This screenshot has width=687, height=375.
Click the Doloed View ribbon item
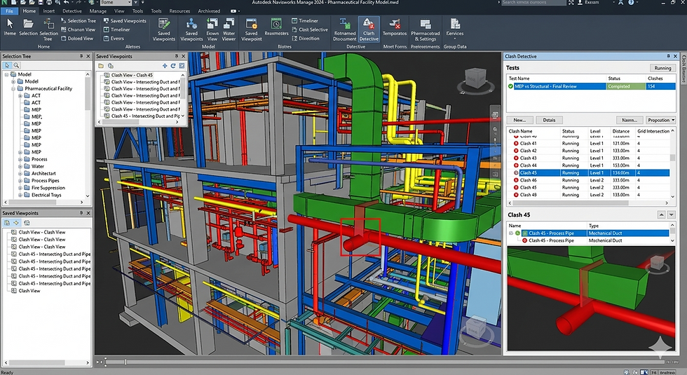77,38
